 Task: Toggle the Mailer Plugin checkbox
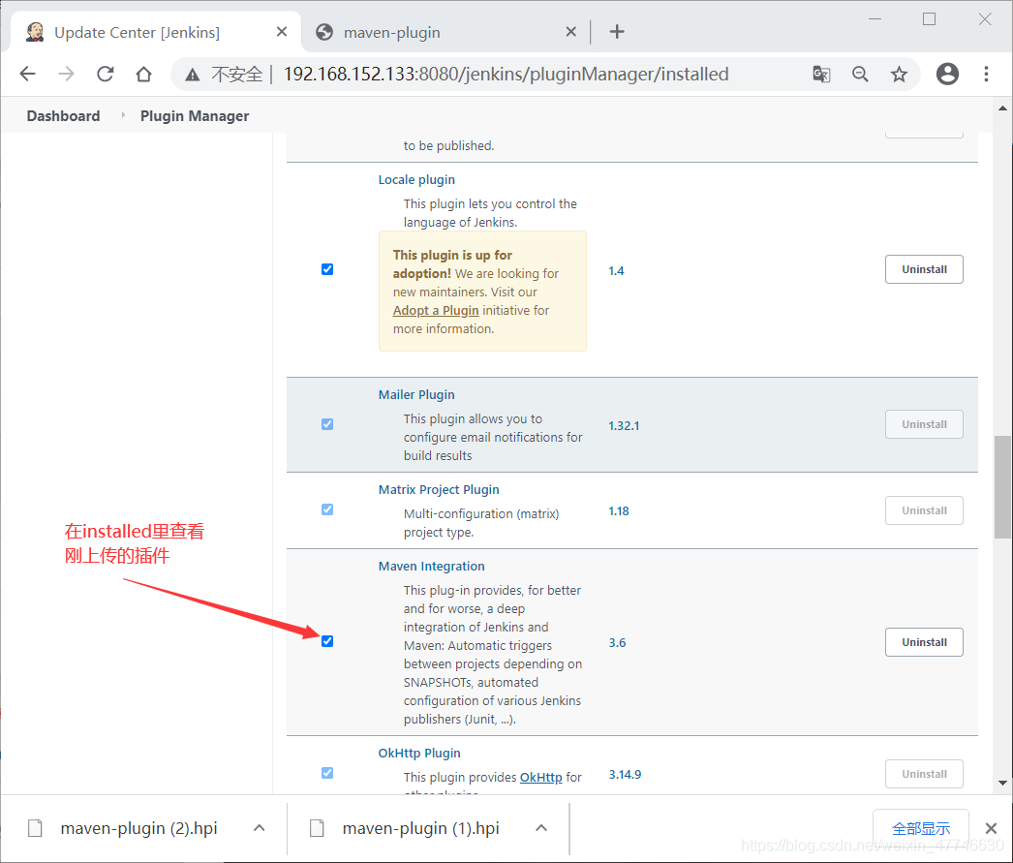click(x=327, y=424)
